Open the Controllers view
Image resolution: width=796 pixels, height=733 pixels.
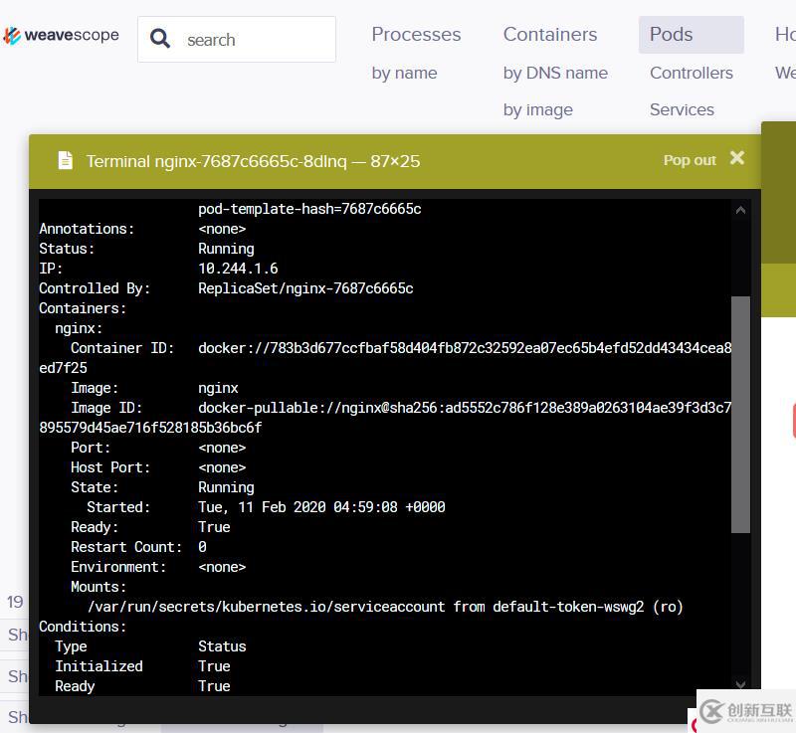(691, 72)
